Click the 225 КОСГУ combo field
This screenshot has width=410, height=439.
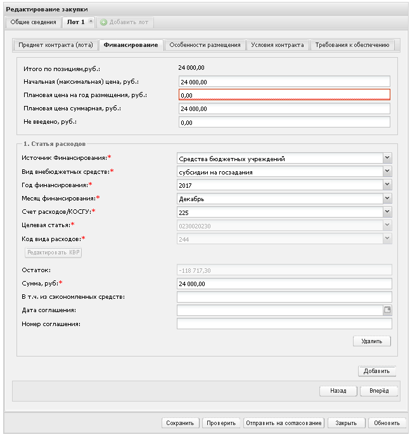coord(280,213)
